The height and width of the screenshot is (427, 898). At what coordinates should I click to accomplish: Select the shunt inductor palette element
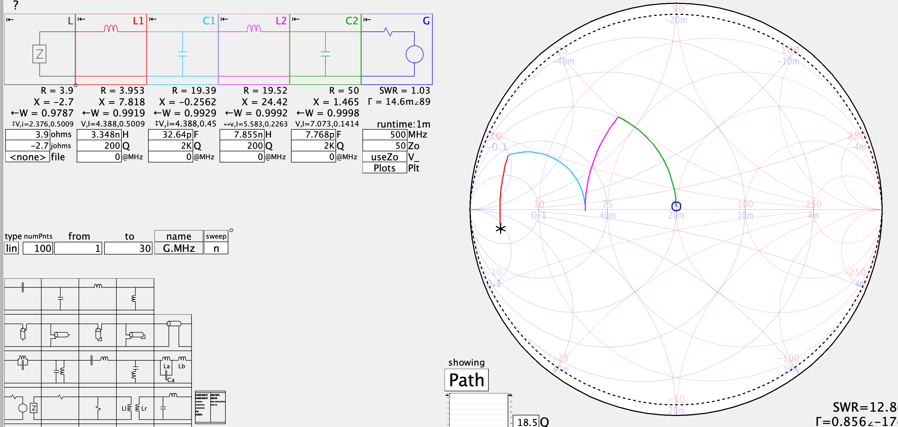coord(135,294)
